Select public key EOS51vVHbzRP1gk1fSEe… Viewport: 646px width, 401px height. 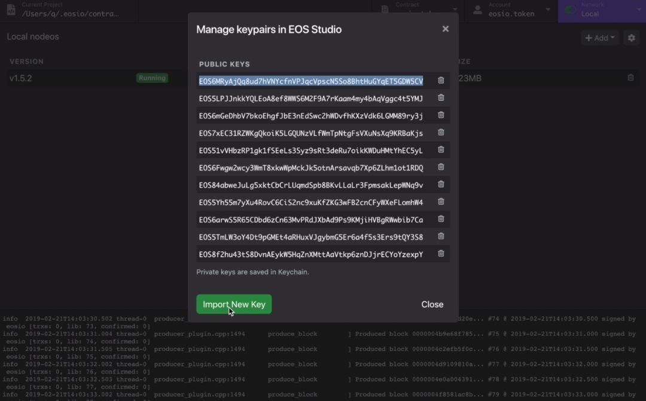click(311, 150)
